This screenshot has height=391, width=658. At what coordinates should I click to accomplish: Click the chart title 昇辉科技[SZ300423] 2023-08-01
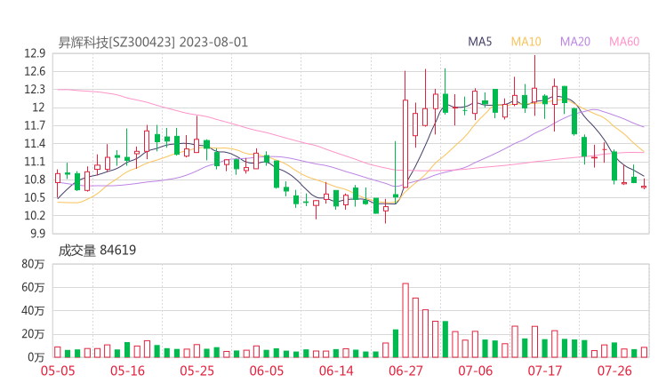(153, 43)
